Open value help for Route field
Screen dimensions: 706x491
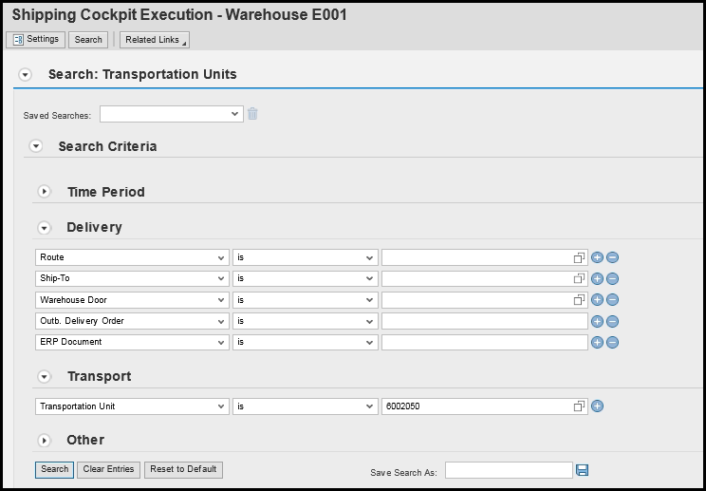579,257
